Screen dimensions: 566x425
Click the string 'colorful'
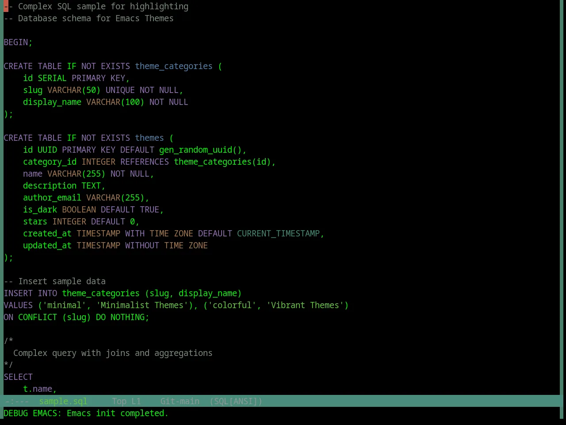[x=232, y=305]
